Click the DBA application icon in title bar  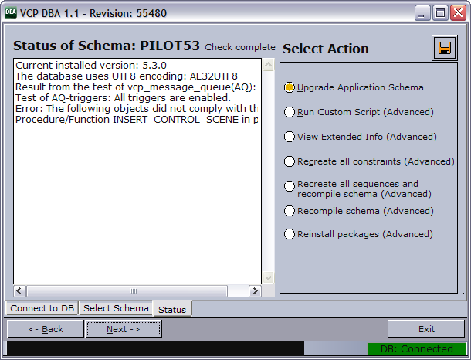coord(12,12)
